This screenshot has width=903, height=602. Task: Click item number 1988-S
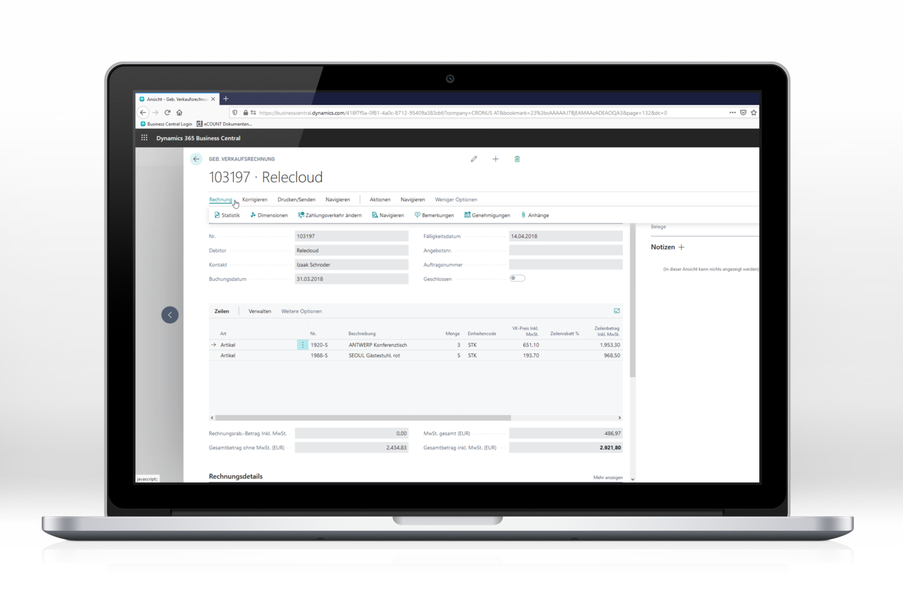click(x=319, y=356)
